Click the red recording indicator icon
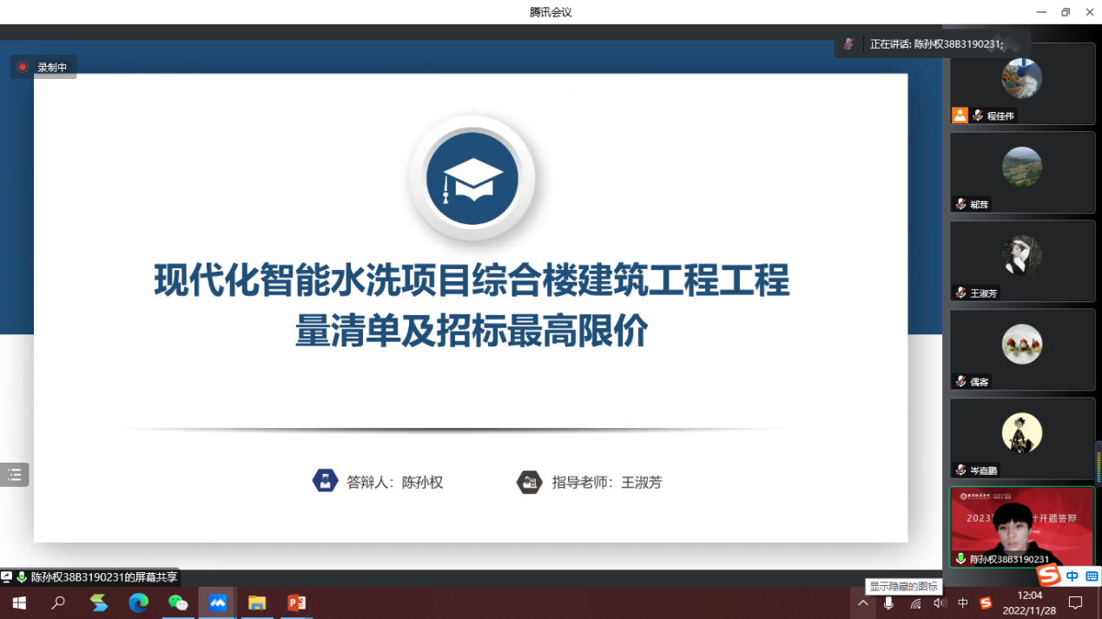 [23, 67]
